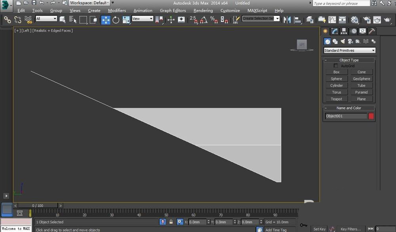
Task: Open the Graph Editors menu
Action: click(x=173, y=10)
